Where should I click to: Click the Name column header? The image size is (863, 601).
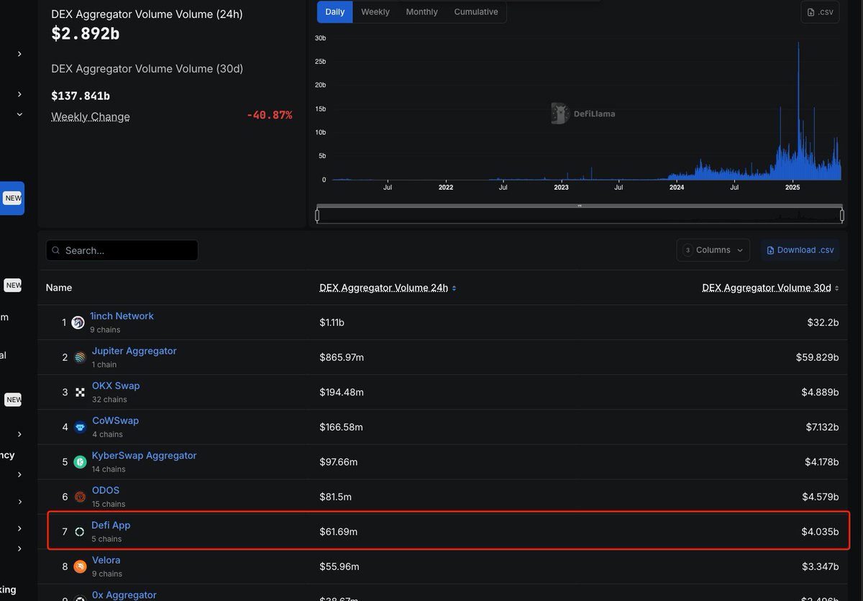[59, 288]
